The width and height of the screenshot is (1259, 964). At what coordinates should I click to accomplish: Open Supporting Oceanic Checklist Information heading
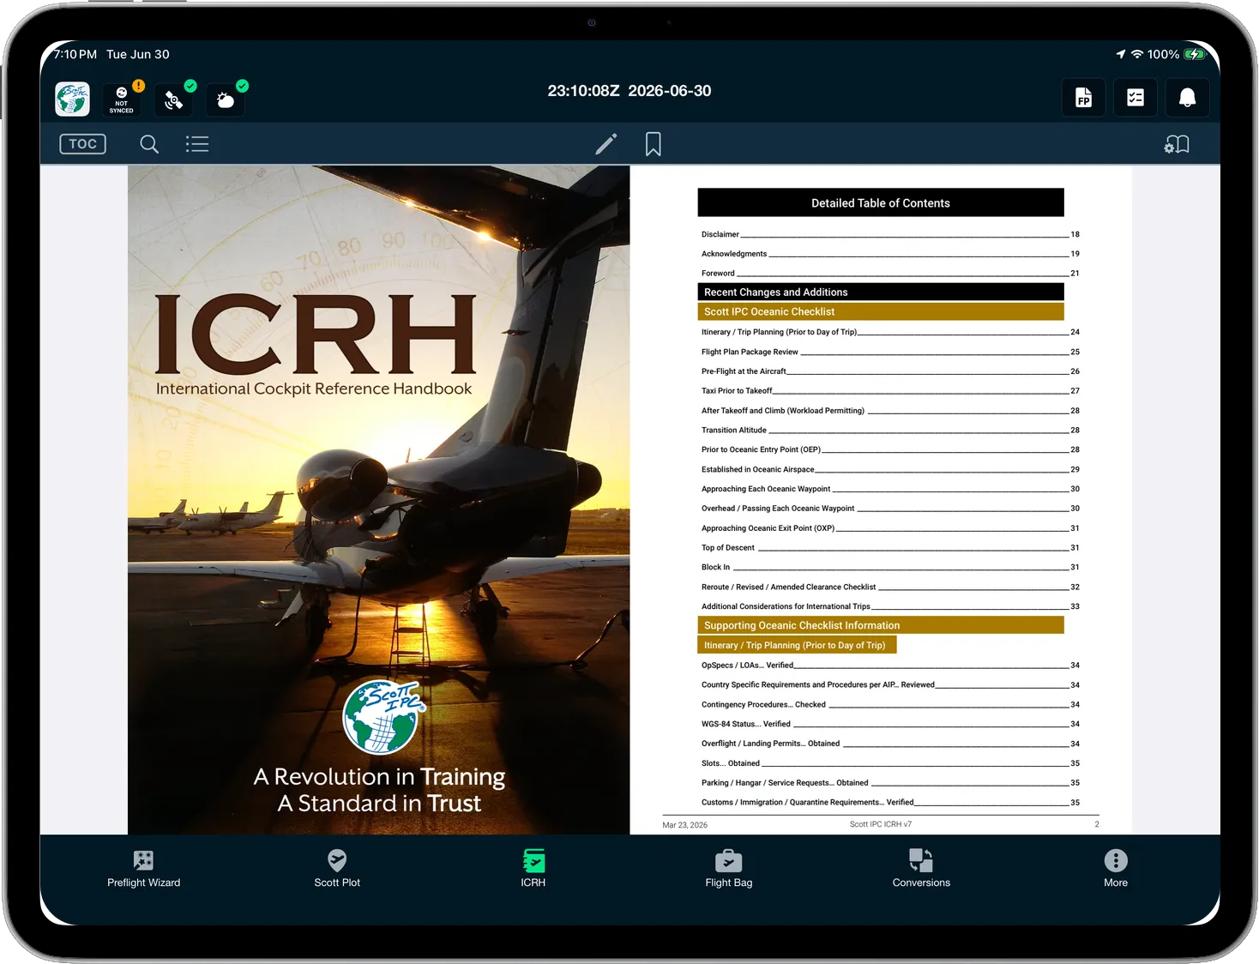(x=881, y=625)
